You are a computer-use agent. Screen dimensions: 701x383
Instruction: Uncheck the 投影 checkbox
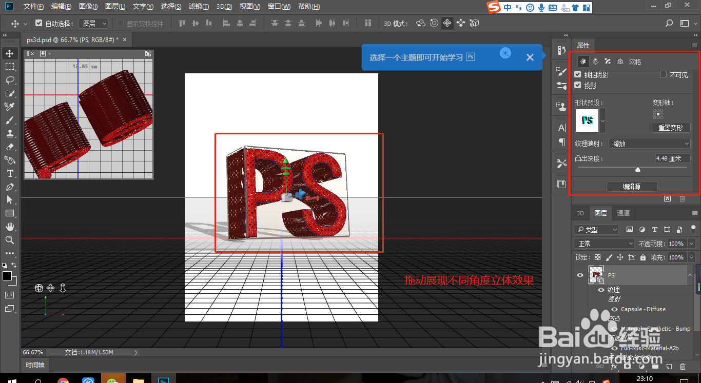(x=578, y=86)
